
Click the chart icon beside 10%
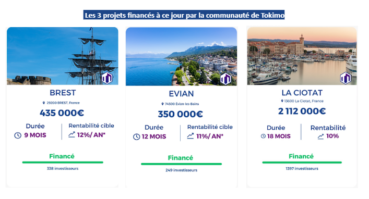(321, 136)
